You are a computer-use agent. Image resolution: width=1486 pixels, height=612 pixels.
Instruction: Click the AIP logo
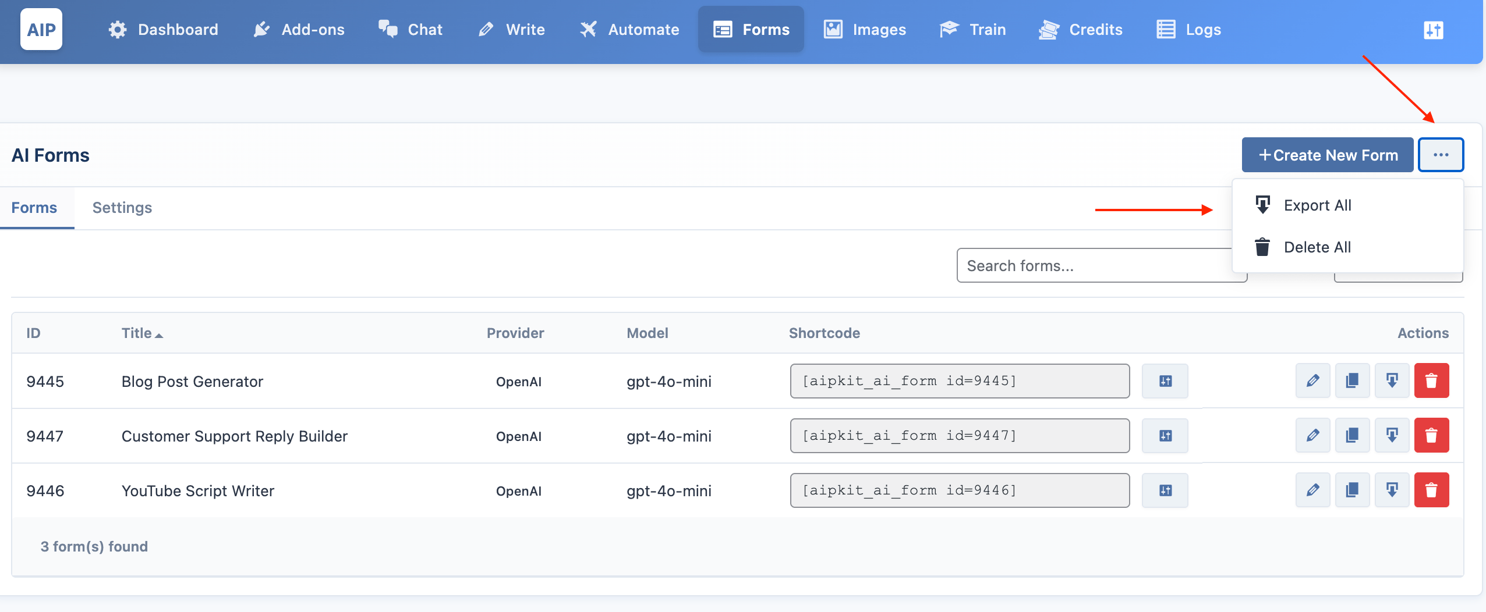click(41, 30)
